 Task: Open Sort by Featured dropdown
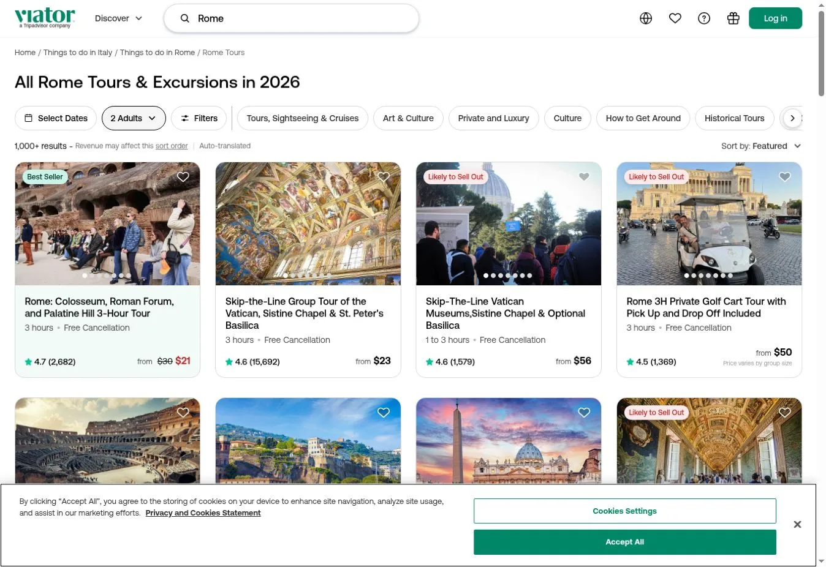761,146
